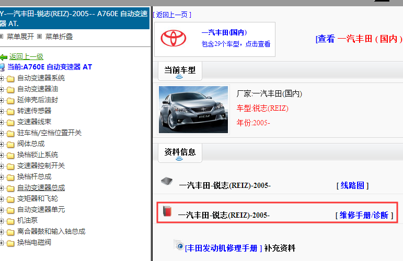Open the 丰田发动机修理手册 link
This screenshot has width=403, height=261.
pos(223,248)
